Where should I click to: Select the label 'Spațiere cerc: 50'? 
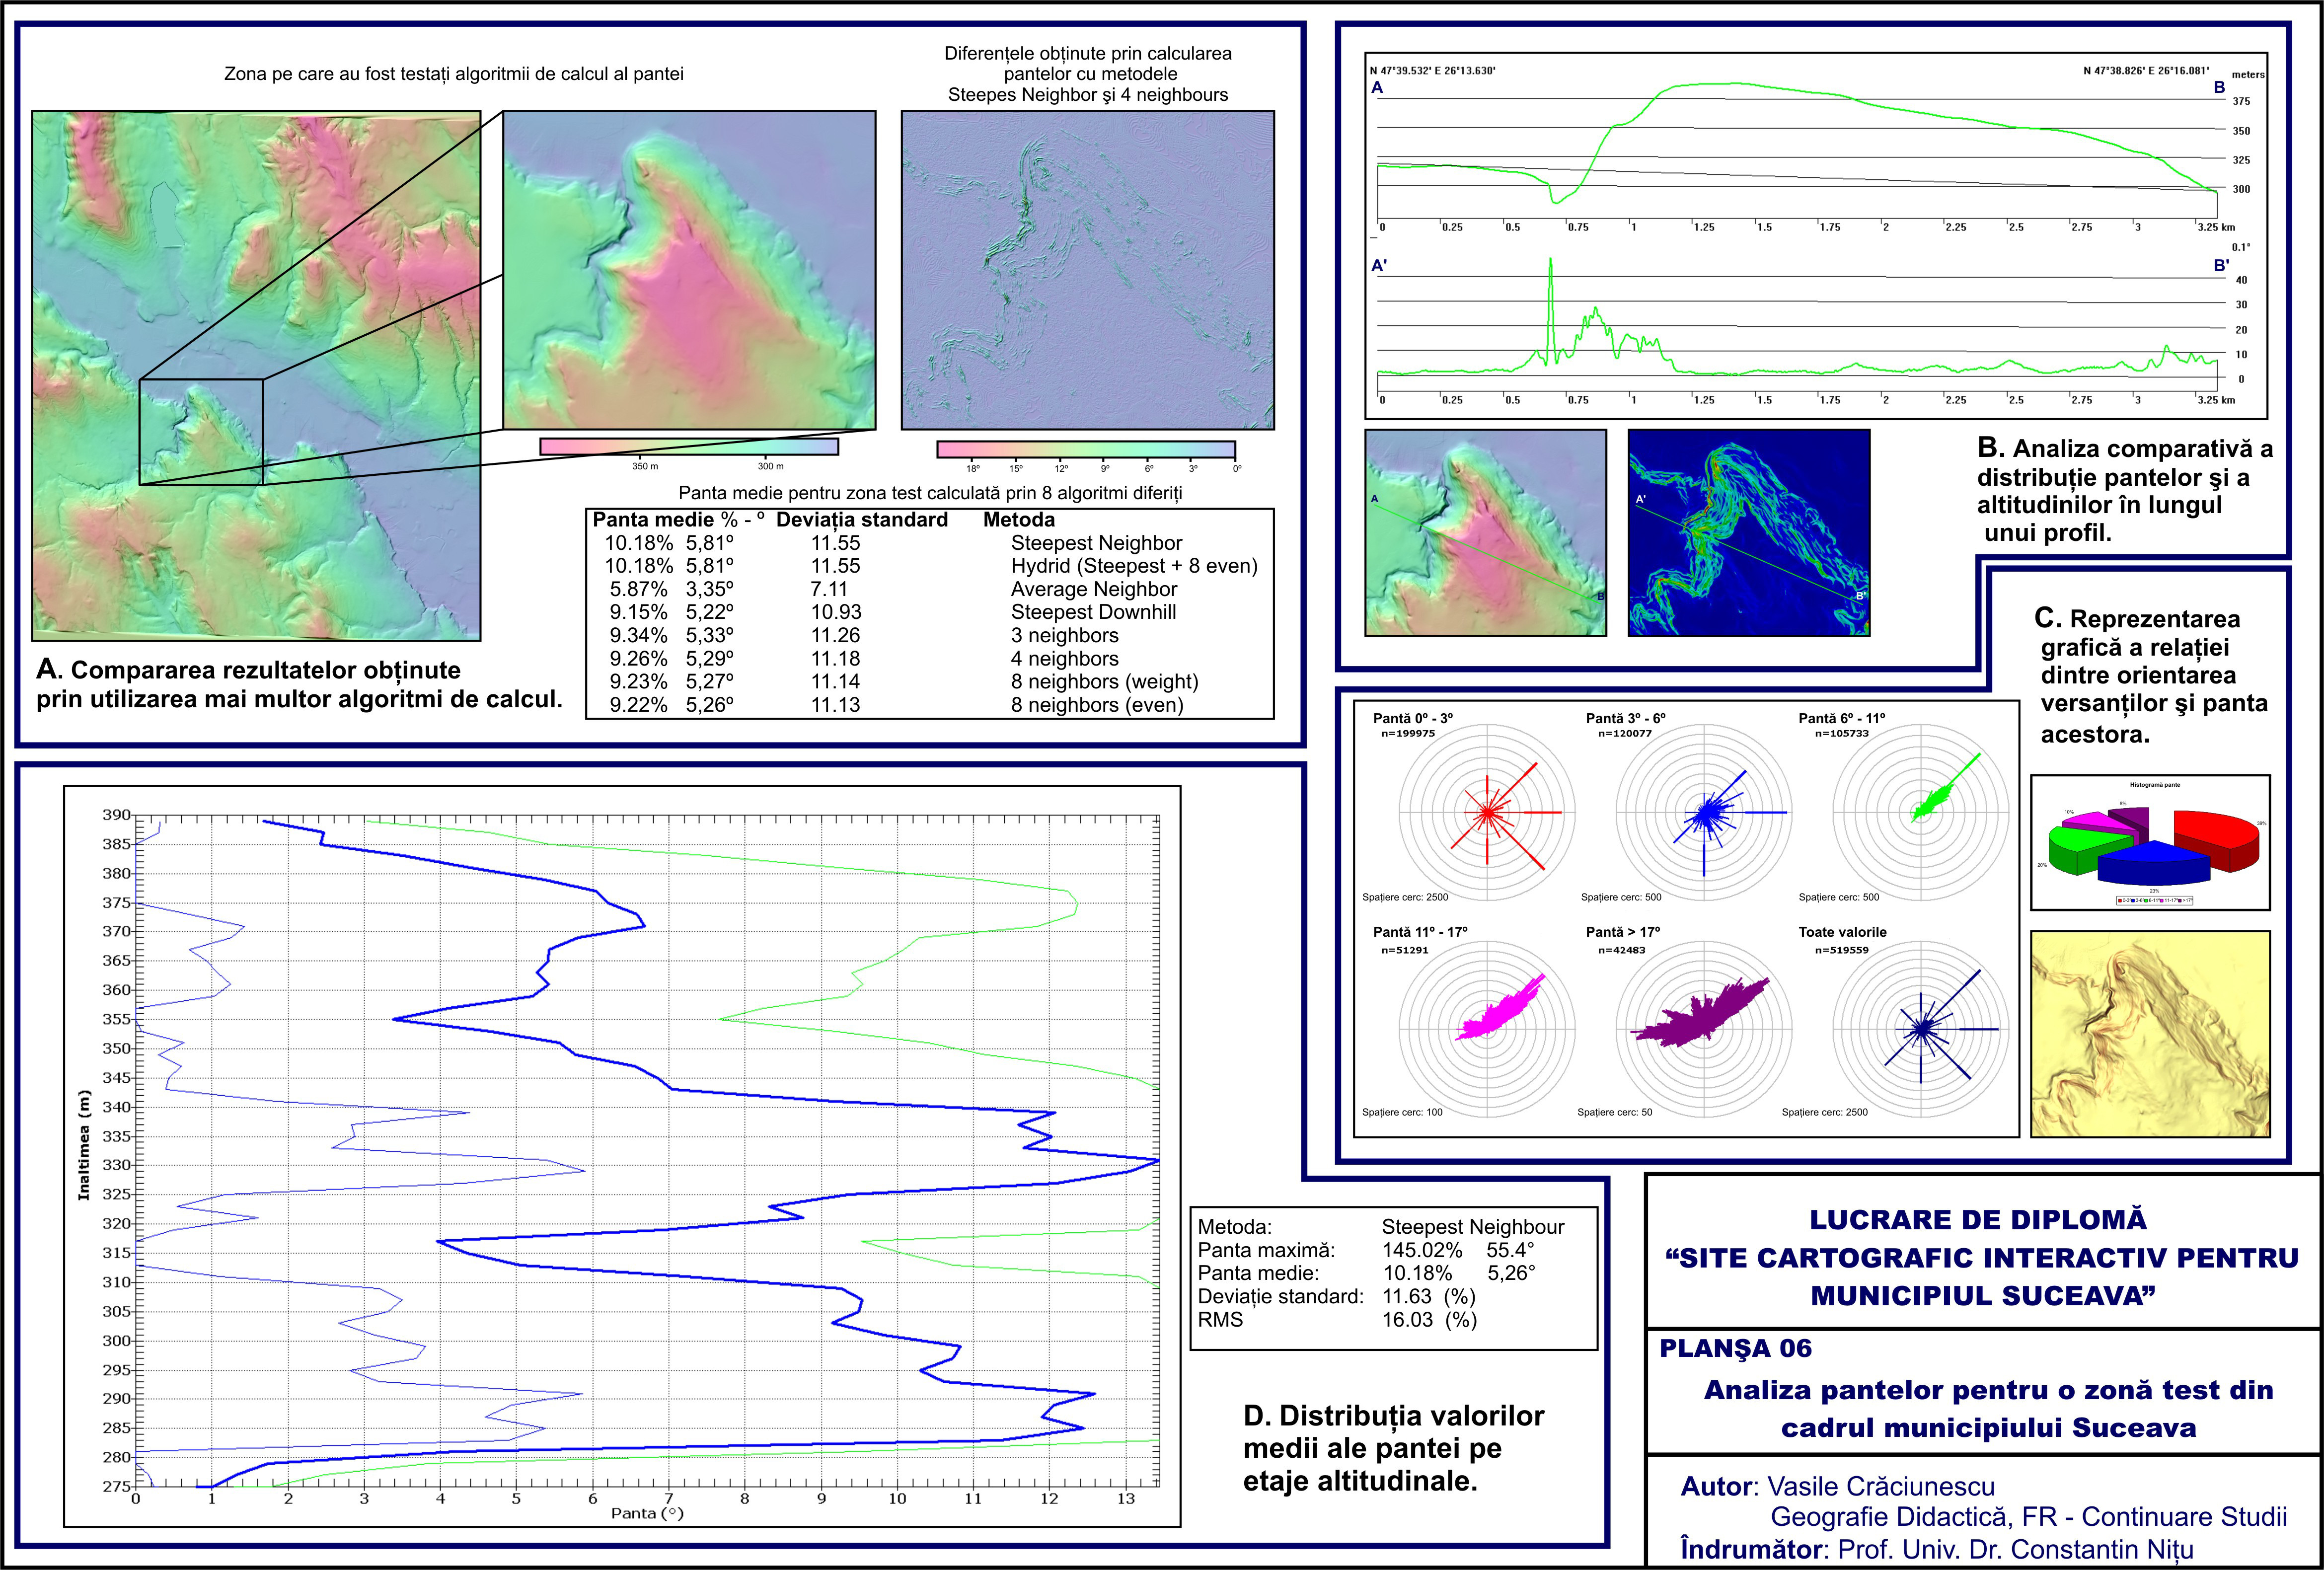pyautogui.click(x=1615, y=1112)
